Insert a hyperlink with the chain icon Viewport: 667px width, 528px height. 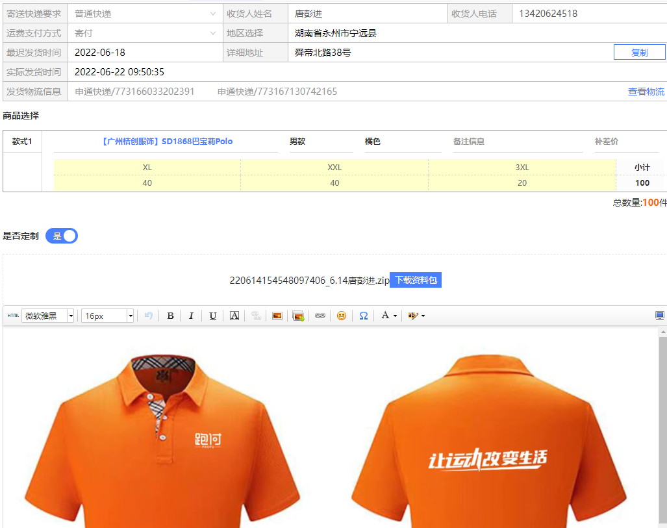tap(320, 316)
